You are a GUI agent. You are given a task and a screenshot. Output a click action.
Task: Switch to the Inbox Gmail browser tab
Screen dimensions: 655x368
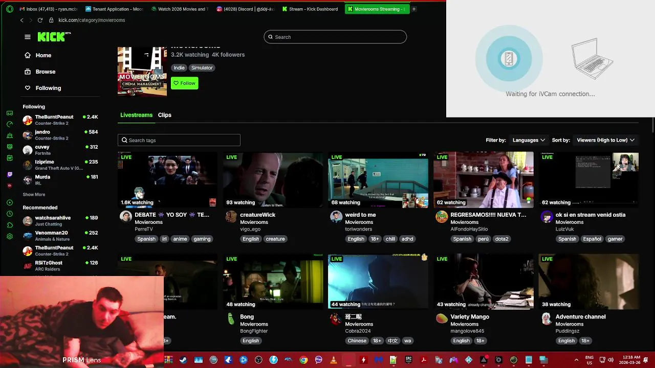[48, 9]
